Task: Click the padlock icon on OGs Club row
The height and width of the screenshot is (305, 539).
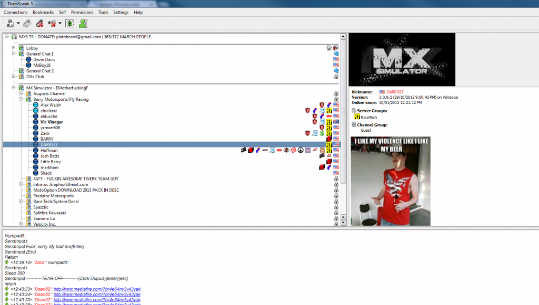Action: 336,77
